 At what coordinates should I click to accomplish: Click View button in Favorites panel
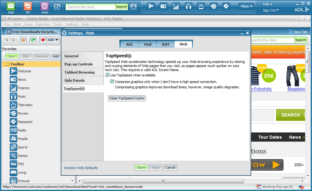point(11,56)
